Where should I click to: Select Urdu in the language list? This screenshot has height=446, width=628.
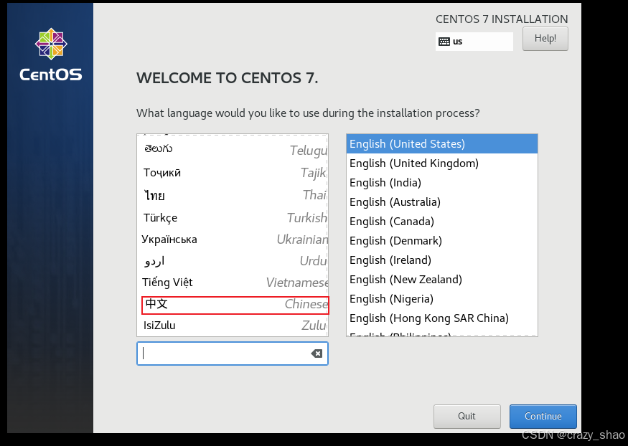233,261
